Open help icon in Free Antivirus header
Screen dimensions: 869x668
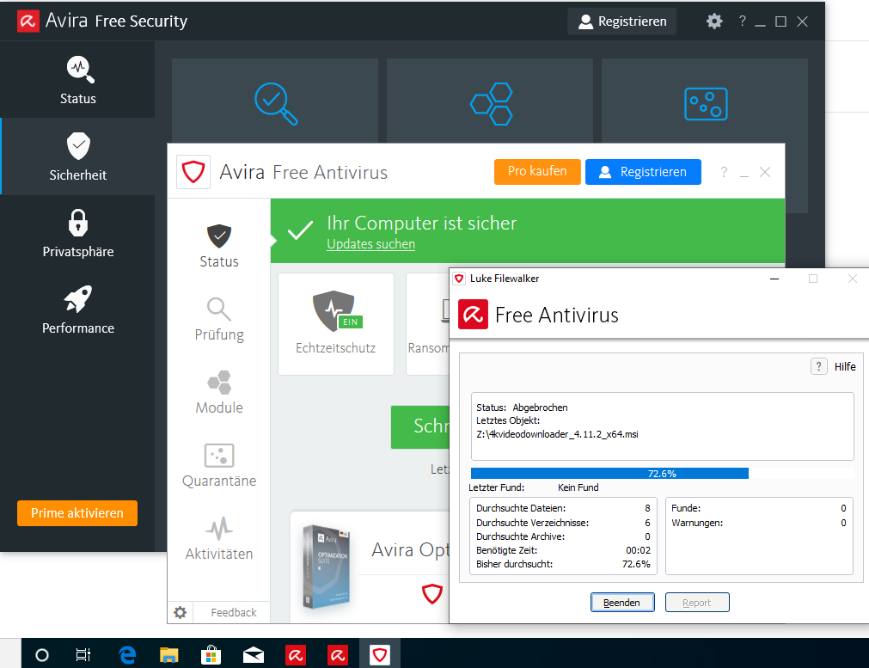coord(724,172)
